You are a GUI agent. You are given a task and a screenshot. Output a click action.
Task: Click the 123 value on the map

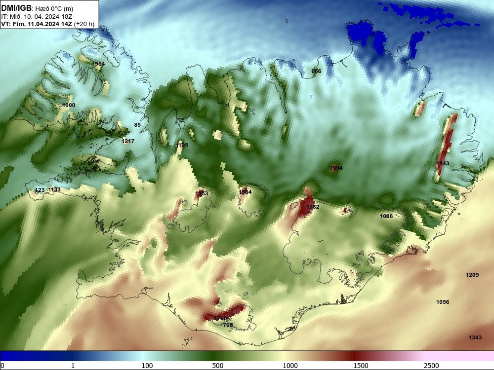coord(40,190)
